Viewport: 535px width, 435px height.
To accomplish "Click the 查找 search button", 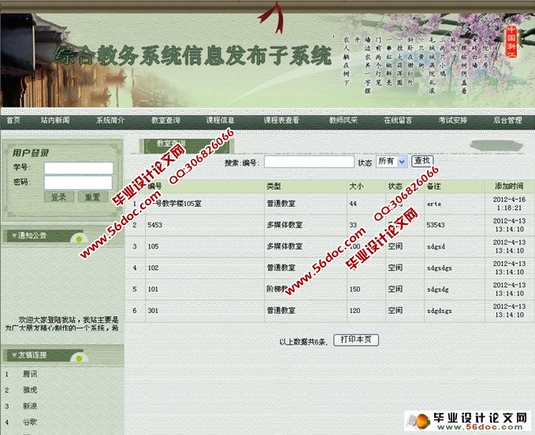I will (x=423, y=161).
